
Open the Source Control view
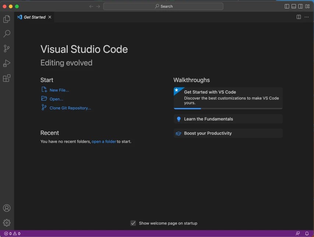click(x=7, y=48)
